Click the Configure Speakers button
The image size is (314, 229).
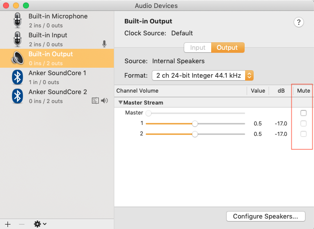click(265, 217)
